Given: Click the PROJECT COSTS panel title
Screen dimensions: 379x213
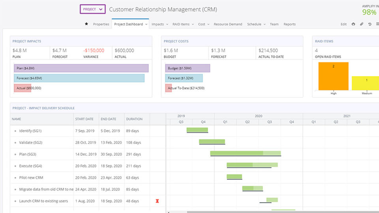Looking at the screenshot, I should [x=176, y=41].
